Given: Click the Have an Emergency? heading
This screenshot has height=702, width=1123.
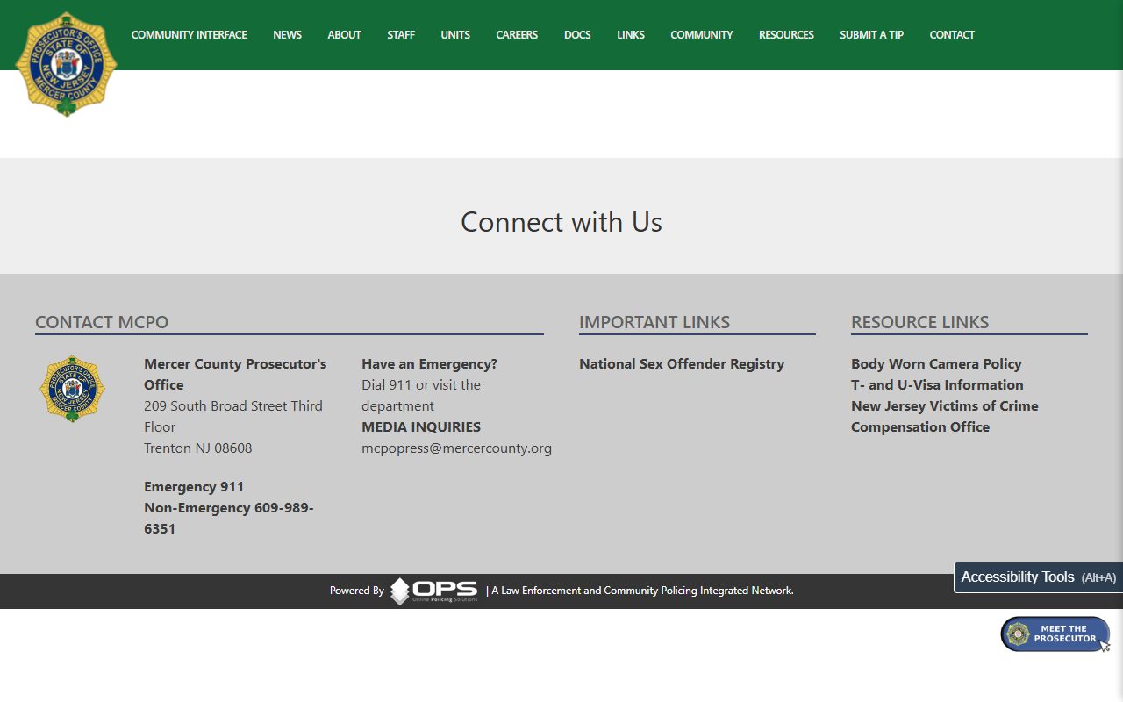Looking at the screenshot, I should (x=429, y=364).
